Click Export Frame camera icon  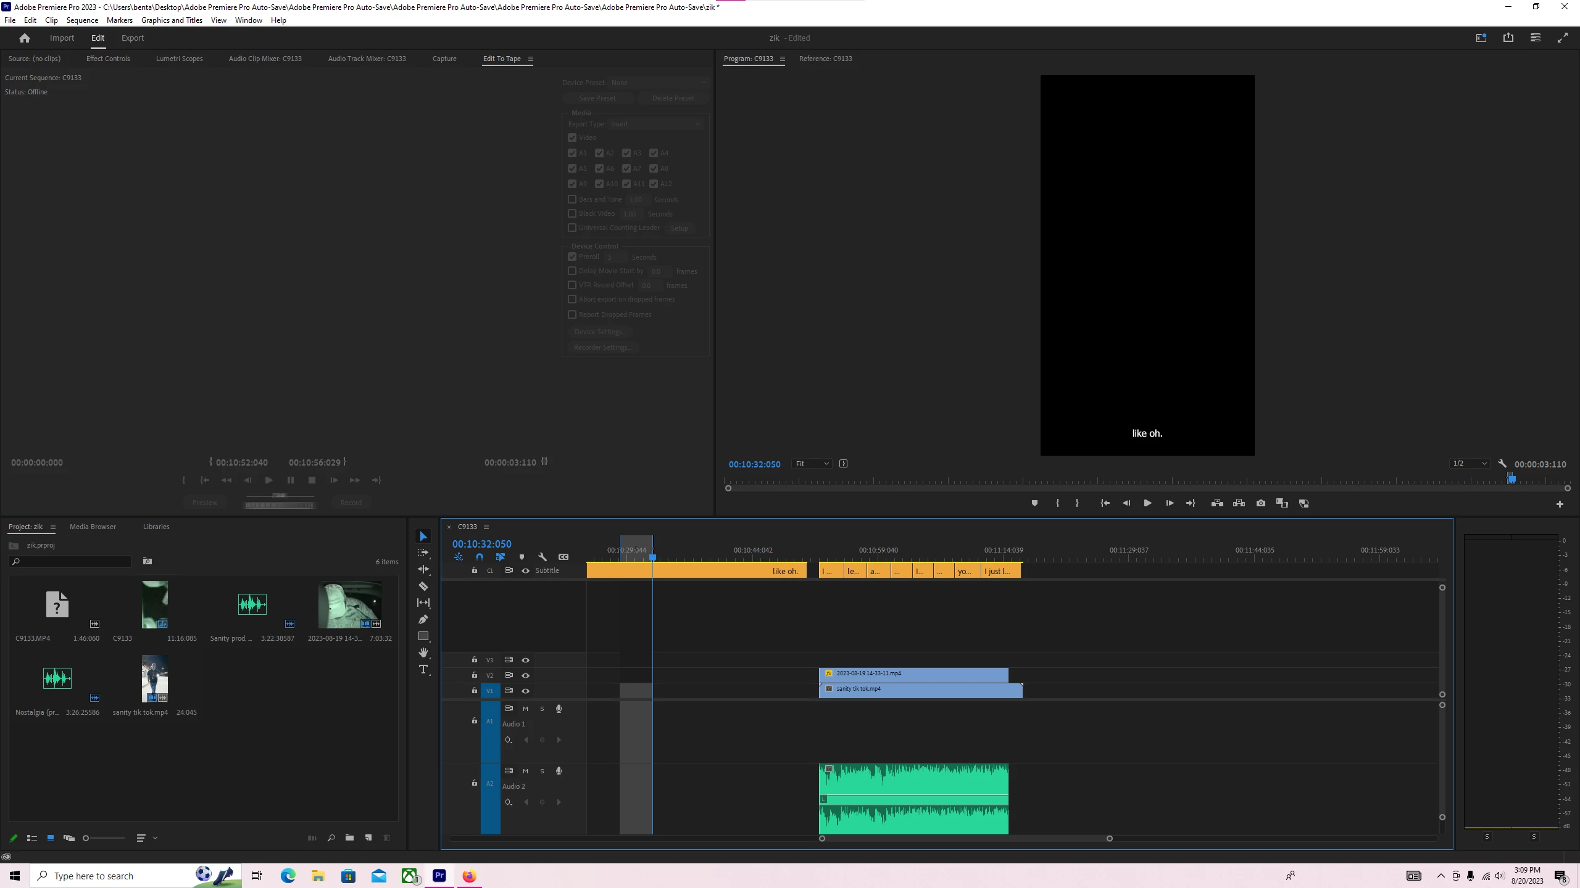point(1261,503)
